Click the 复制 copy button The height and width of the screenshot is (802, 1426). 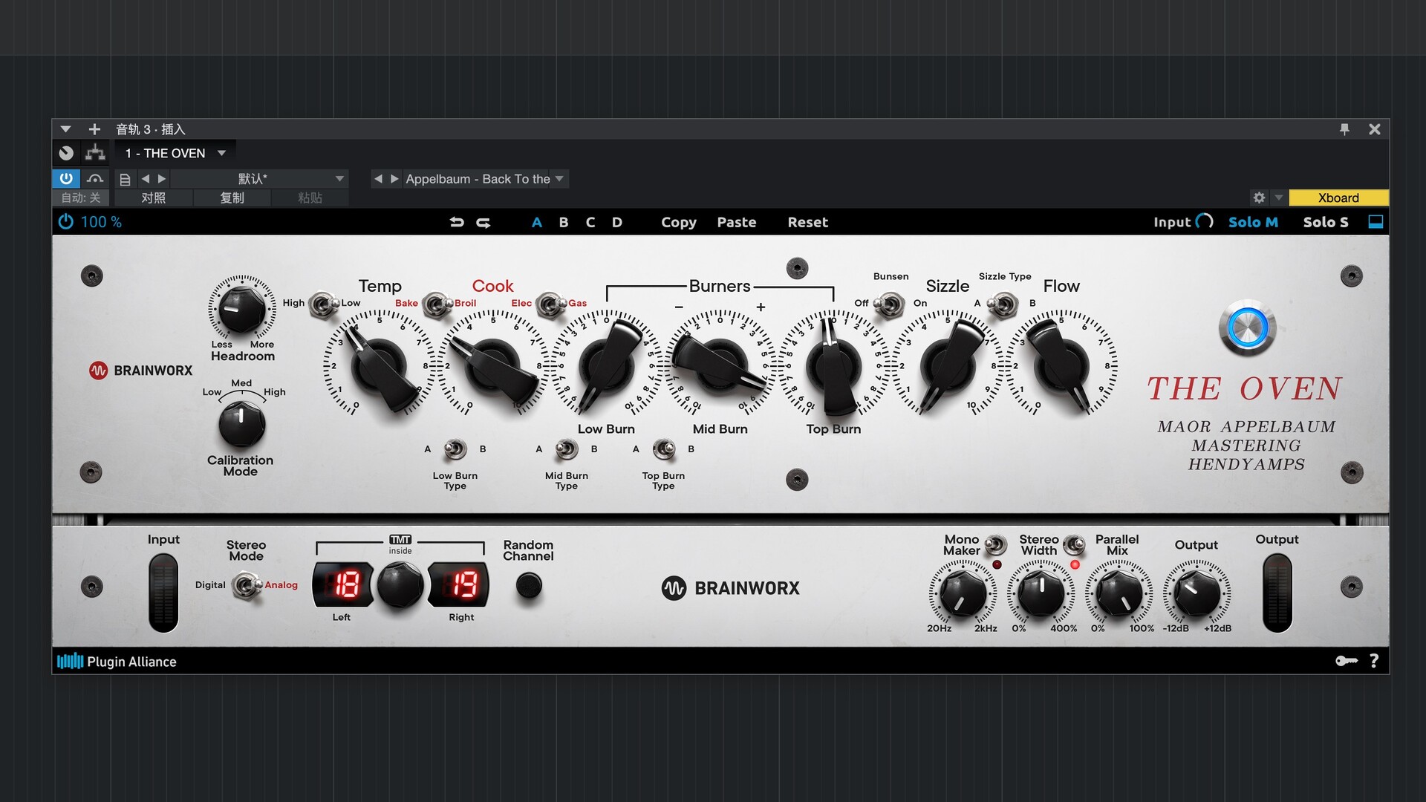click(x=232, y=198)
